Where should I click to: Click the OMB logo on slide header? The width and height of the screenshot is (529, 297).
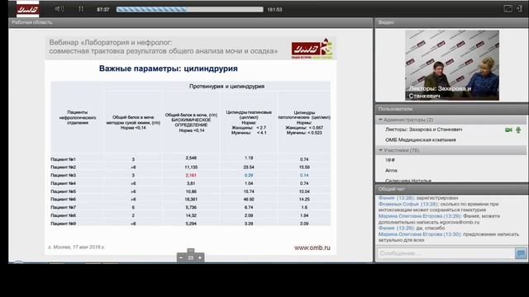pyautogui.click(x=312, y=49)
